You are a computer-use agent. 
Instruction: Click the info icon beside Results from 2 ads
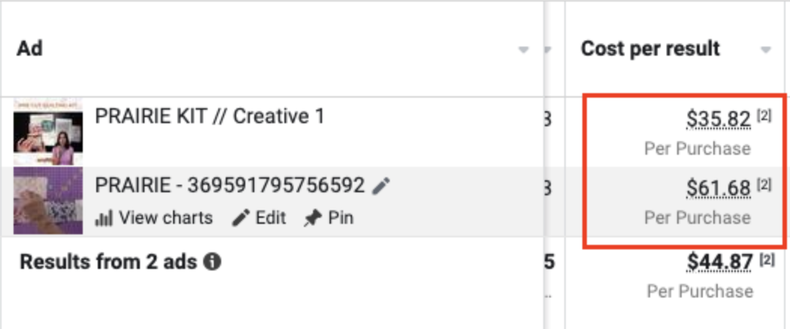click(212, 262)
